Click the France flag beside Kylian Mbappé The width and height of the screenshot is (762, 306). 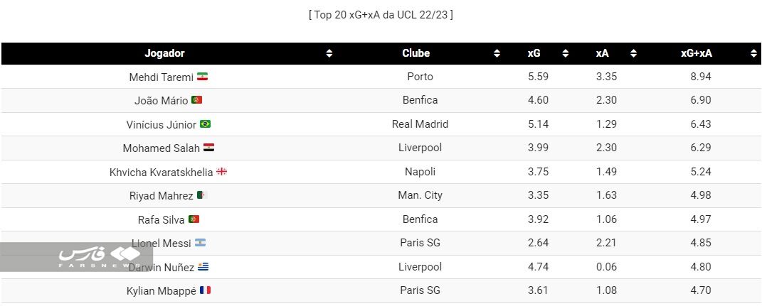point(205,290)
